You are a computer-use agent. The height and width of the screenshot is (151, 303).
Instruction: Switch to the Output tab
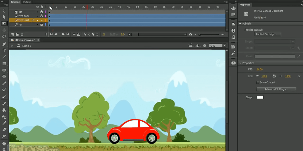tap(27, 2)
